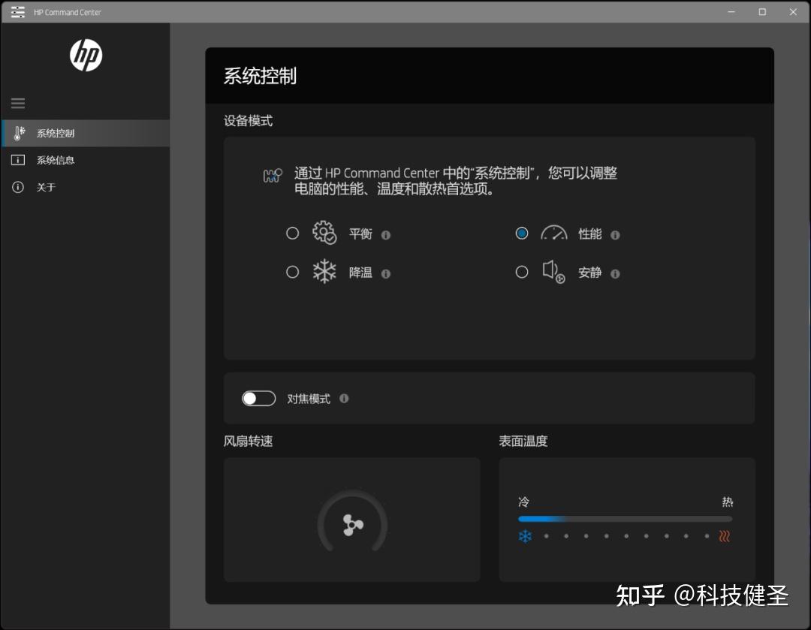This screenshot has height=630, width=811.
Task: Click the info icon next to 对焦模式
Action: point(345,399)
